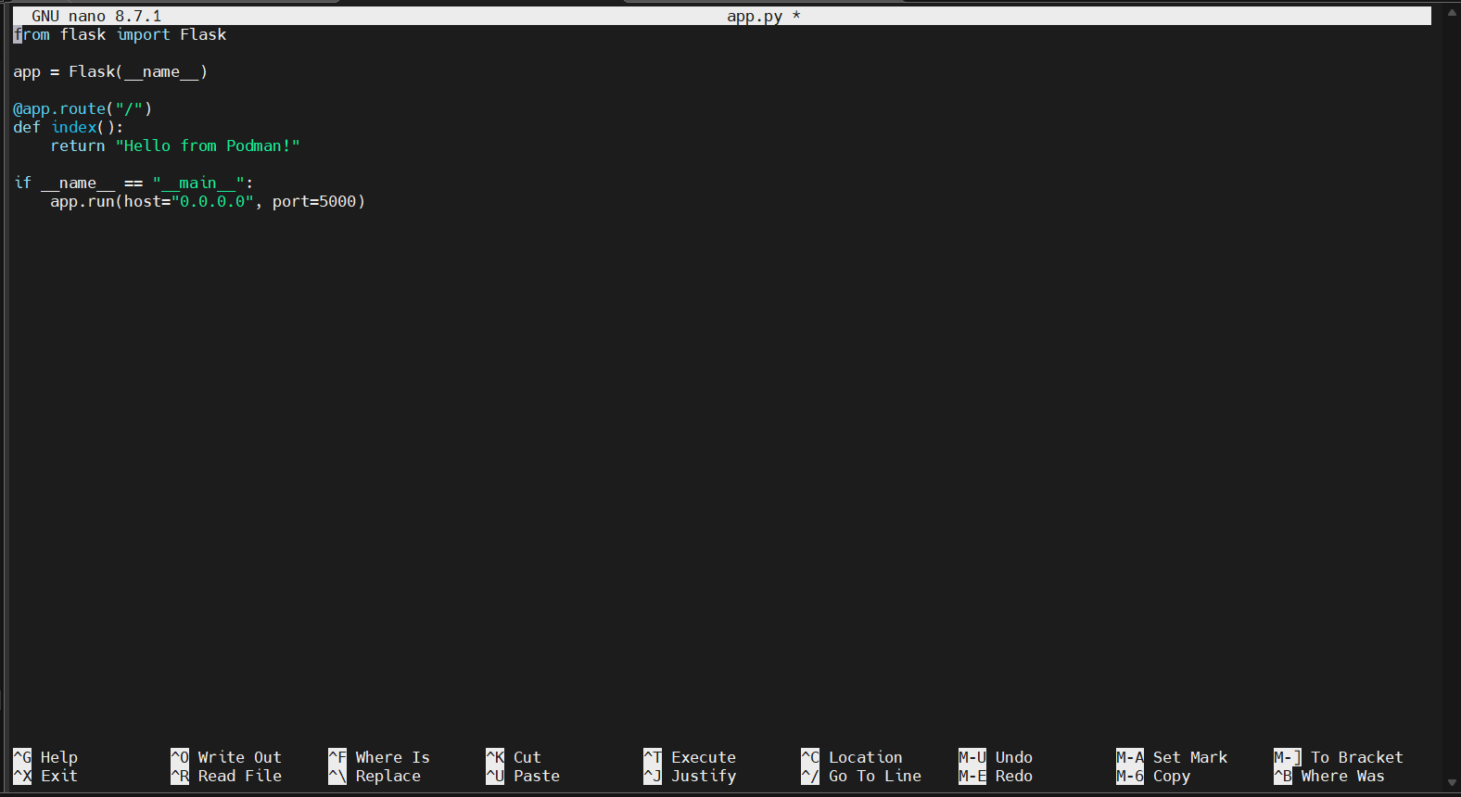Screen dimensions: 1461x797
Task: Click the M-6 Copy shortcut
Action: (x=1153, y=776)
